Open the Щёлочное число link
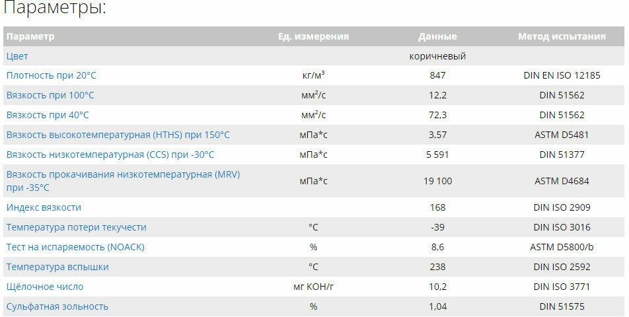 pyautogui.click(x=45, y=287)
